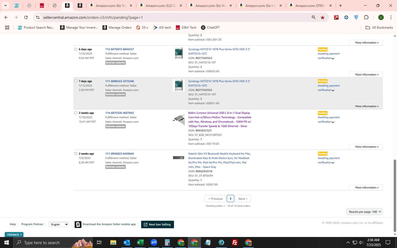Select page 1 in pagination
The height and width of the screenshot is (248, 397).
(230, 199)
